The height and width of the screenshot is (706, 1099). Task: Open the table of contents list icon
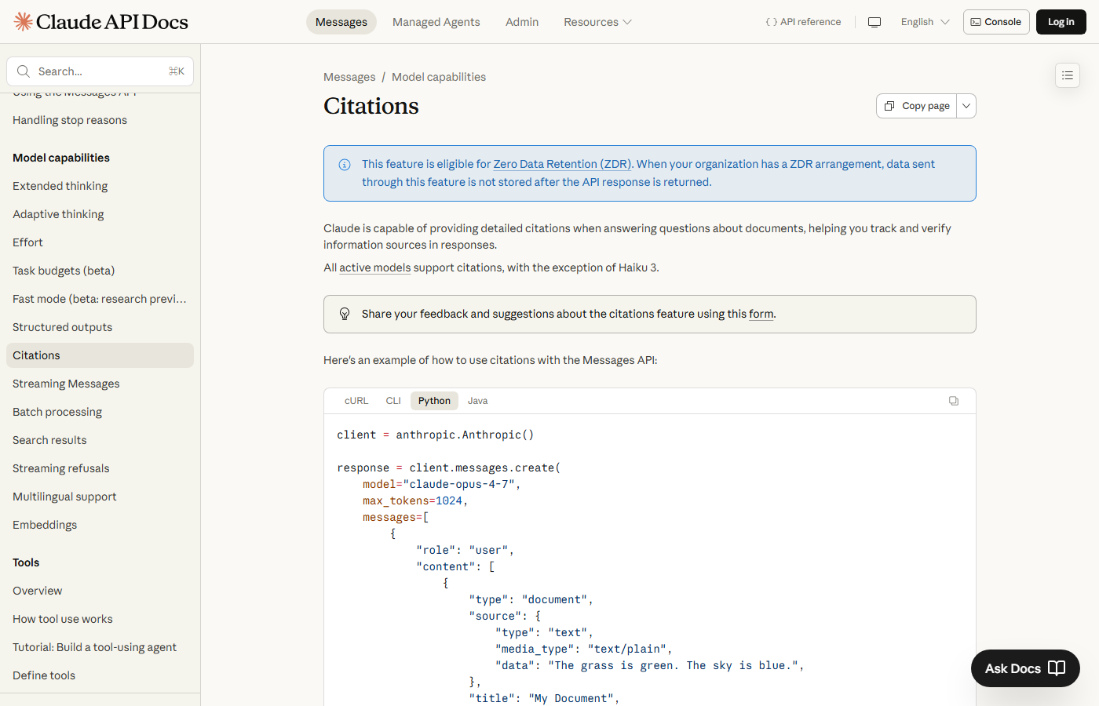(x=1068, y=75)
